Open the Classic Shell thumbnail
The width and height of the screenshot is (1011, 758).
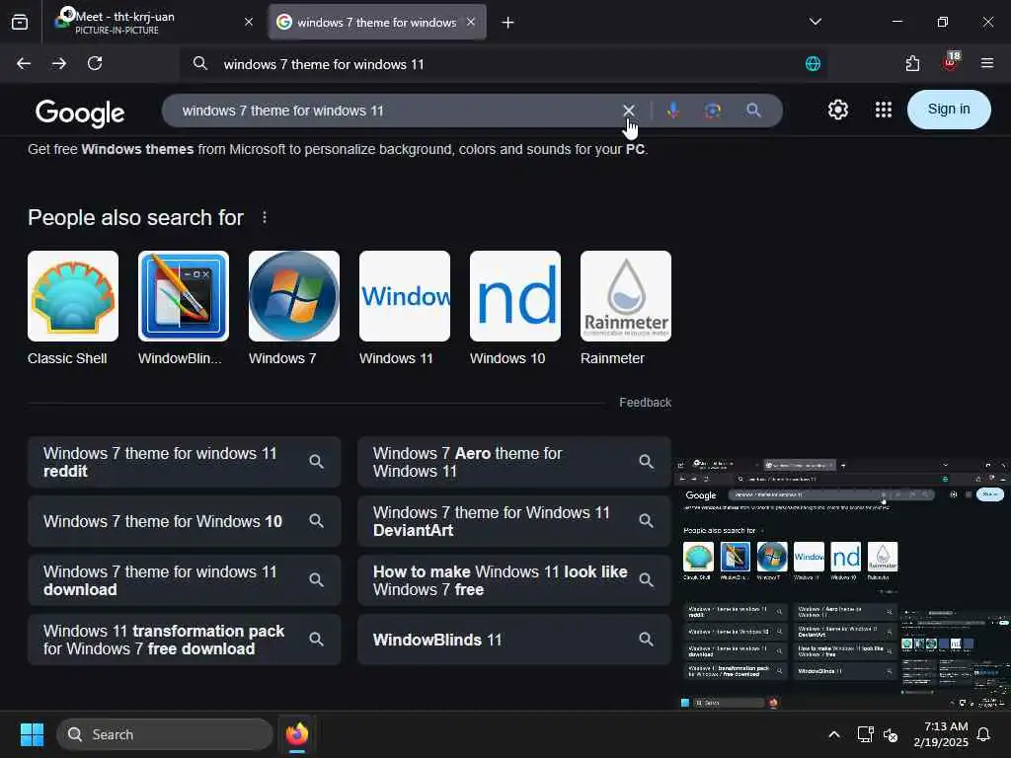pyautogui.click(x=73, y=296)
